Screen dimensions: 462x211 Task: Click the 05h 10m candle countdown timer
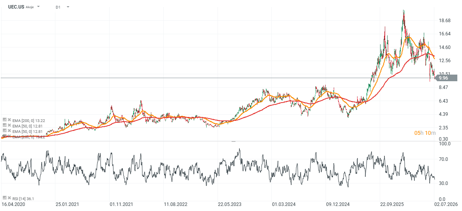[425, 133]
